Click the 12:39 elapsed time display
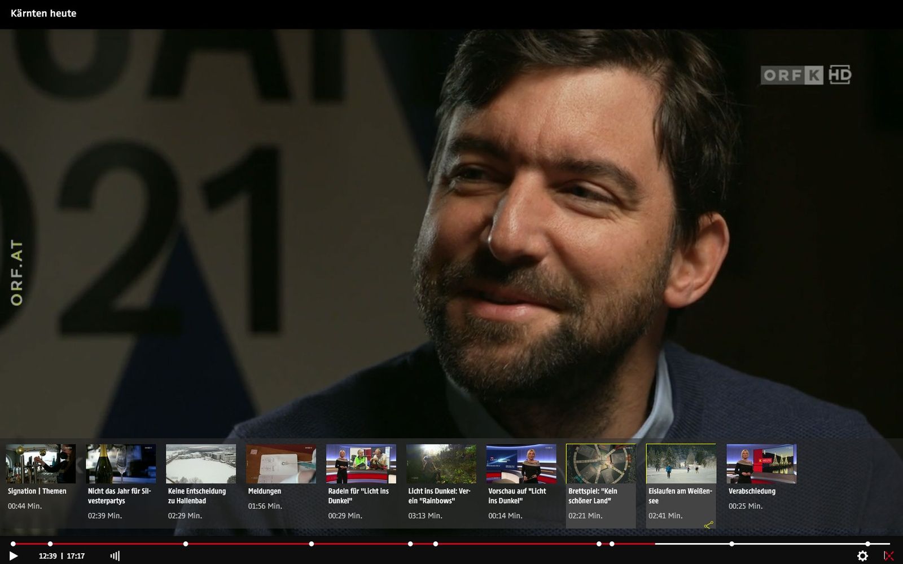This screenshot has width=903, height=564. (x=47, y=556)
